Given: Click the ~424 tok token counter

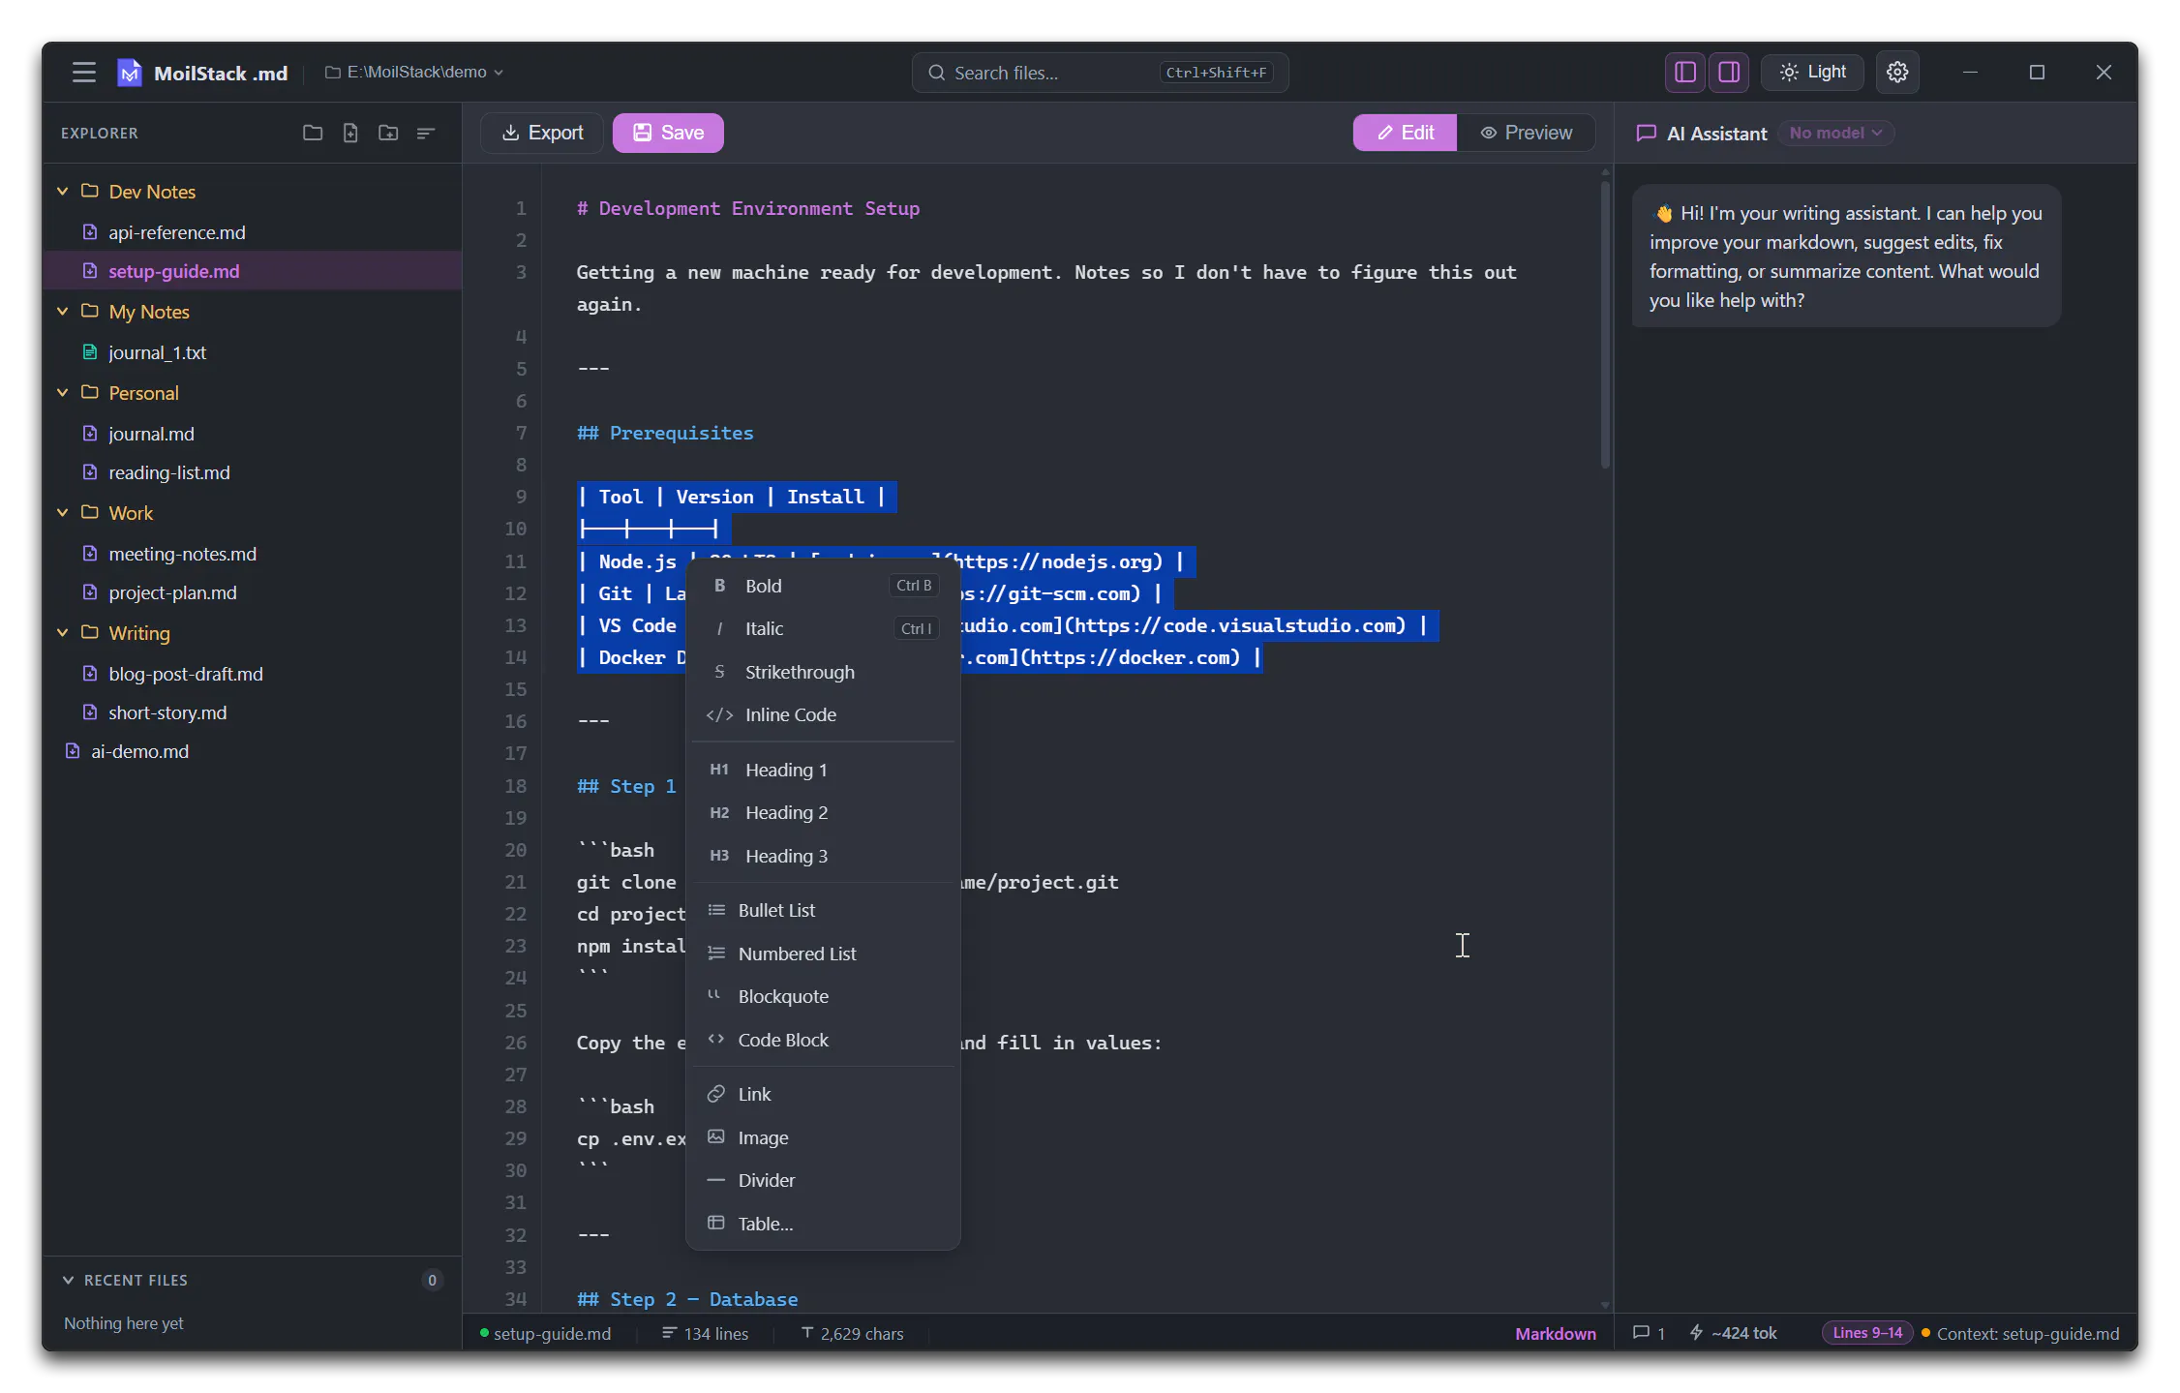Looking at the screenshot, I should point(1733,1333).
